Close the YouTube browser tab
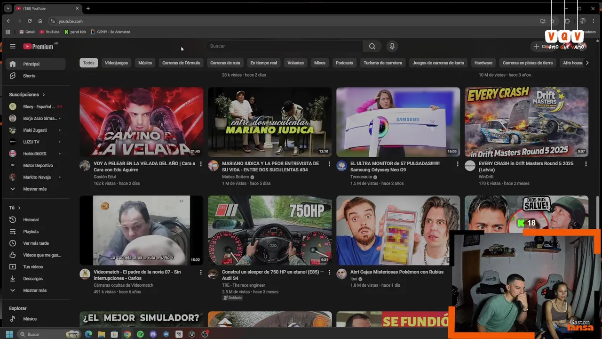The image size is (602, 339). pyautogui.click(x=78, y=8)
